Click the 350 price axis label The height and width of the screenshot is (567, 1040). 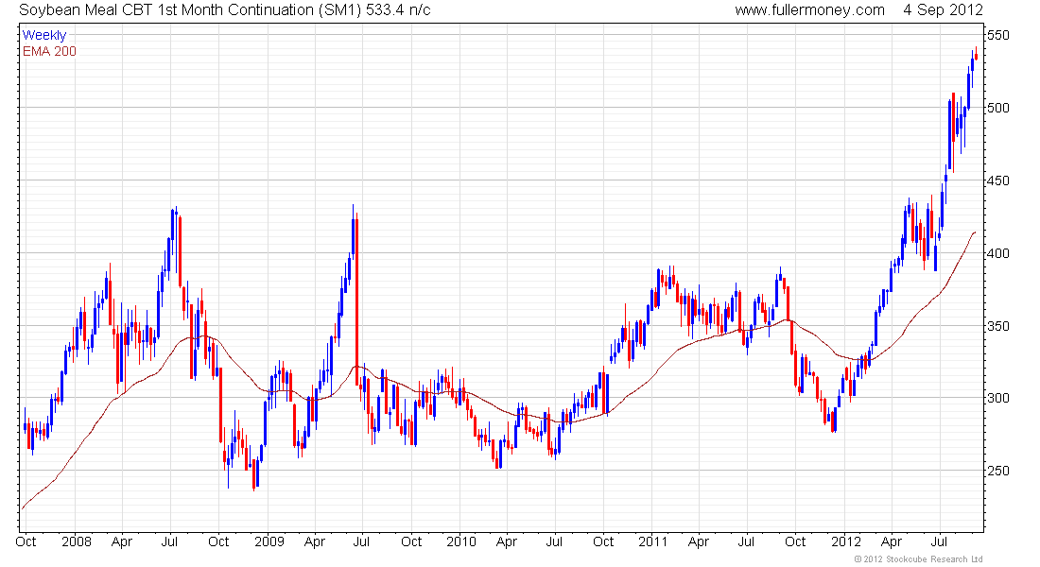click(x=998, y=326)
